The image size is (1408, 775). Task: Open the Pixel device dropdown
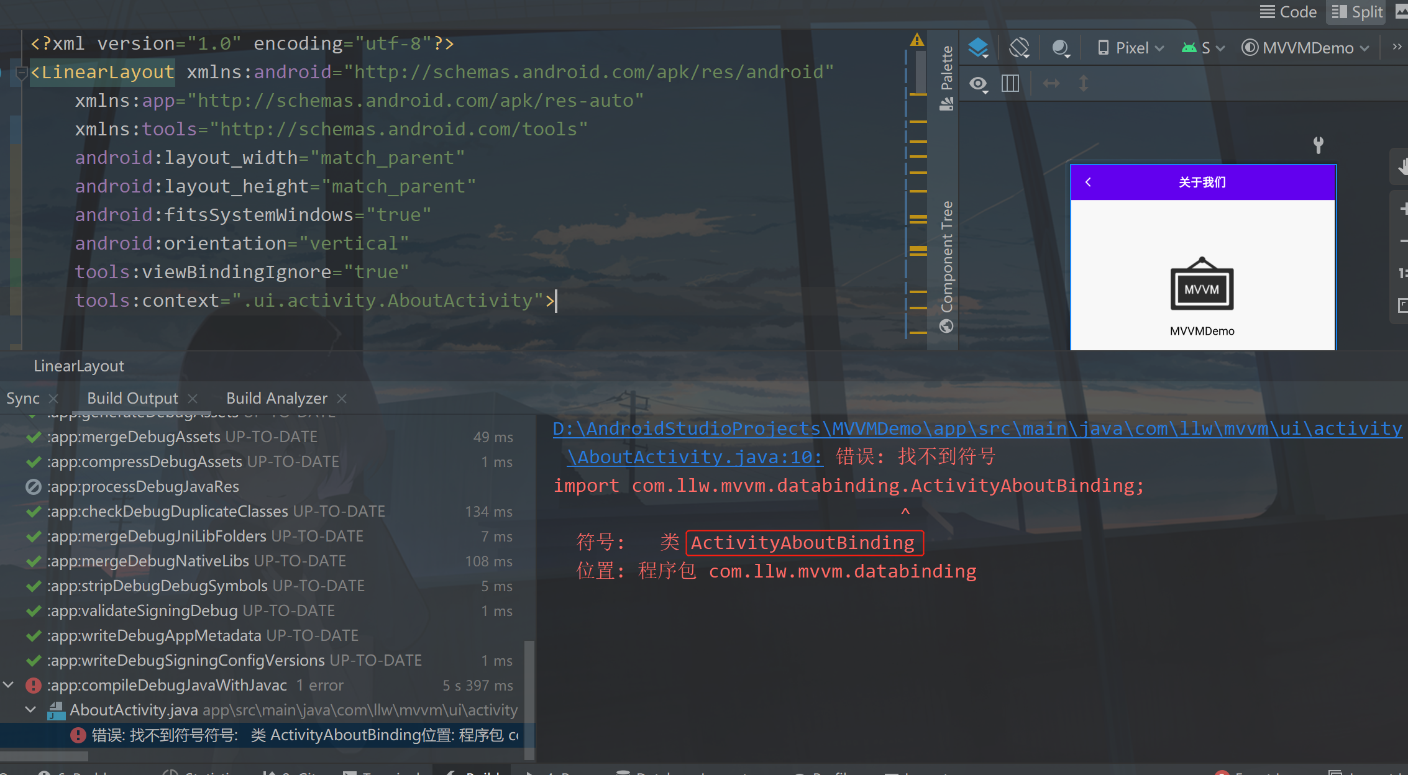pyautogui.click(x=1130, y=47)
